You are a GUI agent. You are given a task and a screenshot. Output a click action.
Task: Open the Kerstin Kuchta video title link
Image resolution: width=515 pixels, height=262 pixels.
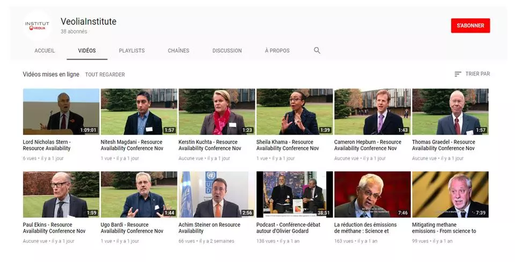coord(209,145)
